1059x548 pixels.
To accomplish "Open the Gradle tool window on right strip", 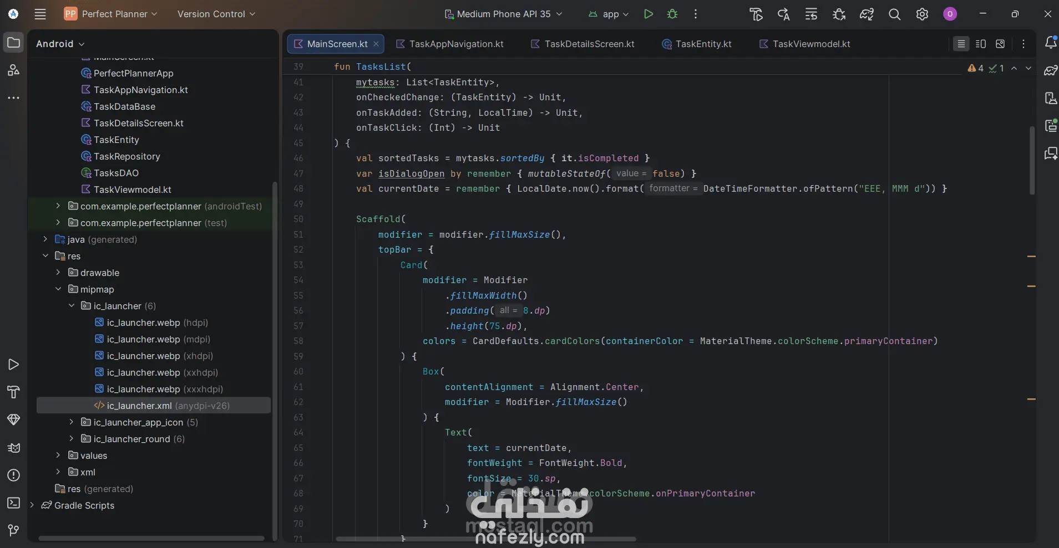I will coord(1050,70).
